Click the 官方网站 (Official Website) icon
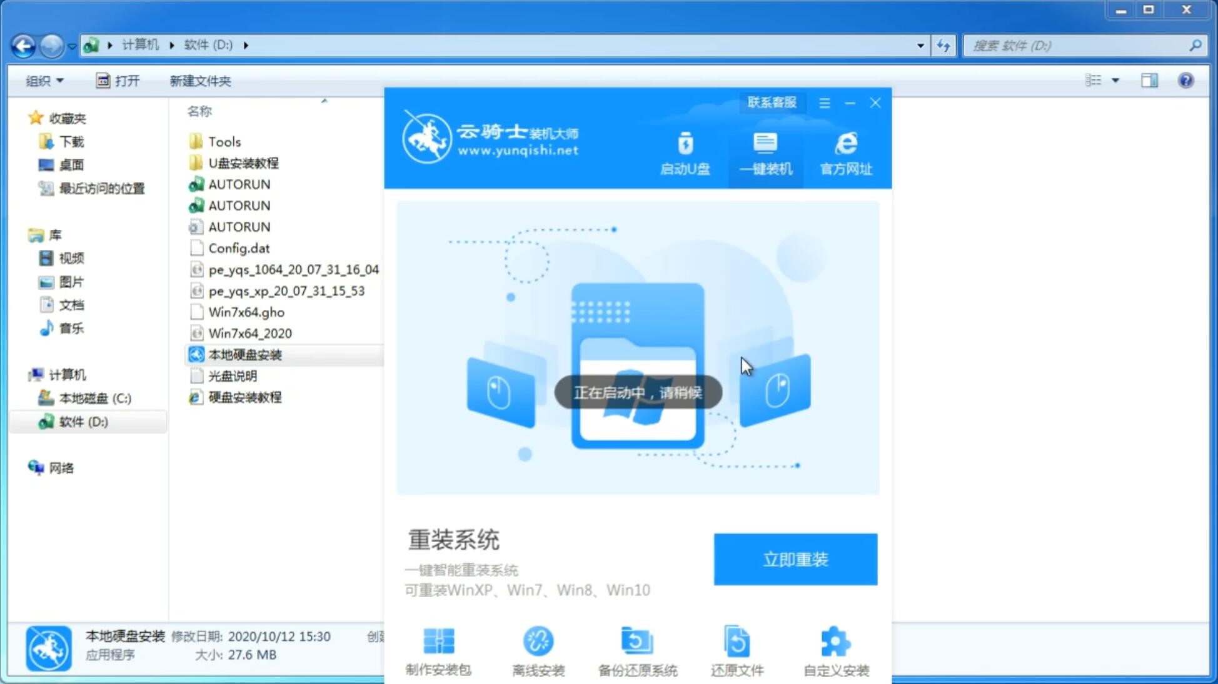The height and width of the screenshot is (684, 1218). point(844,153)
